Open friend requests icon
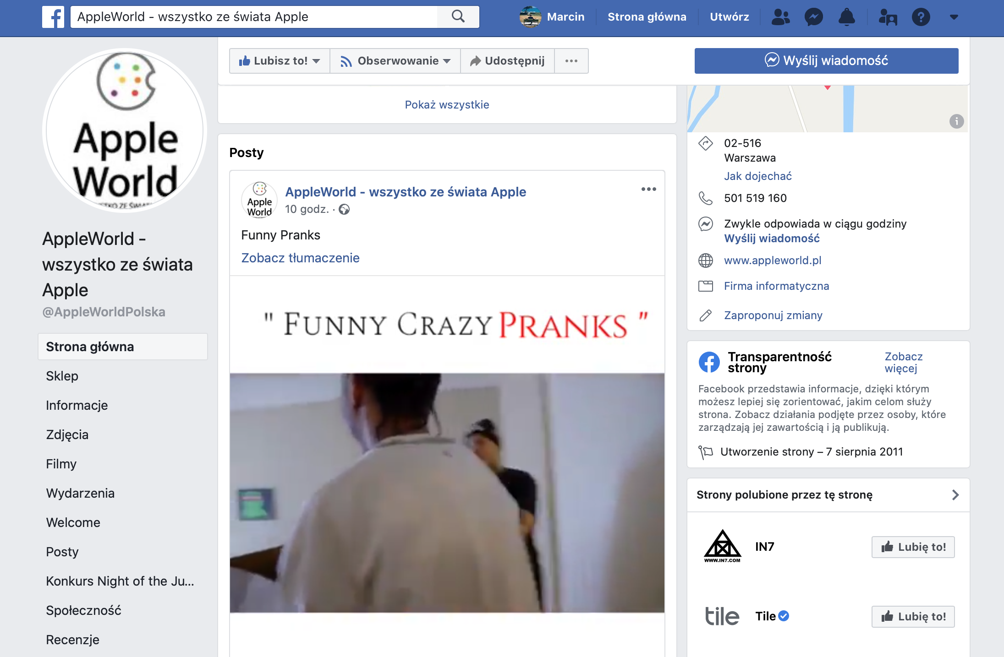 tap(780, 17)
